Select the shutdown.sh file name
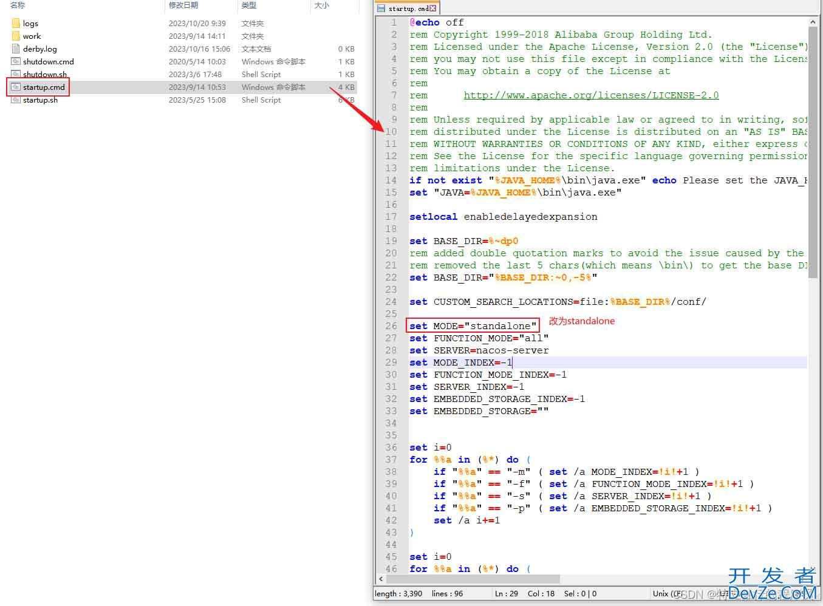The height and width of the screenshot is (606, 823). tap(45, 74)
